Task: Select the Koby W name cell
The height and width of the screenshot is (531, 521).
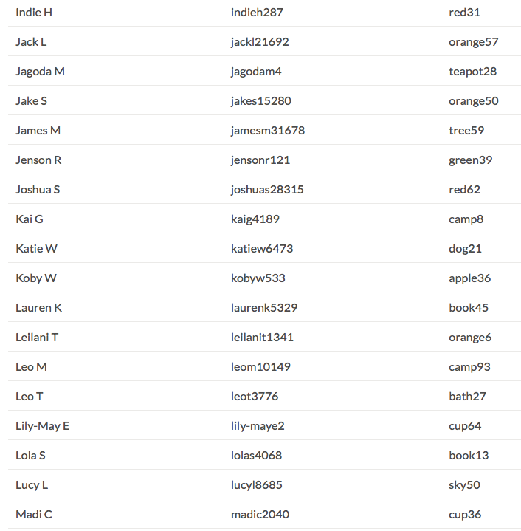Action: (36, 278)
